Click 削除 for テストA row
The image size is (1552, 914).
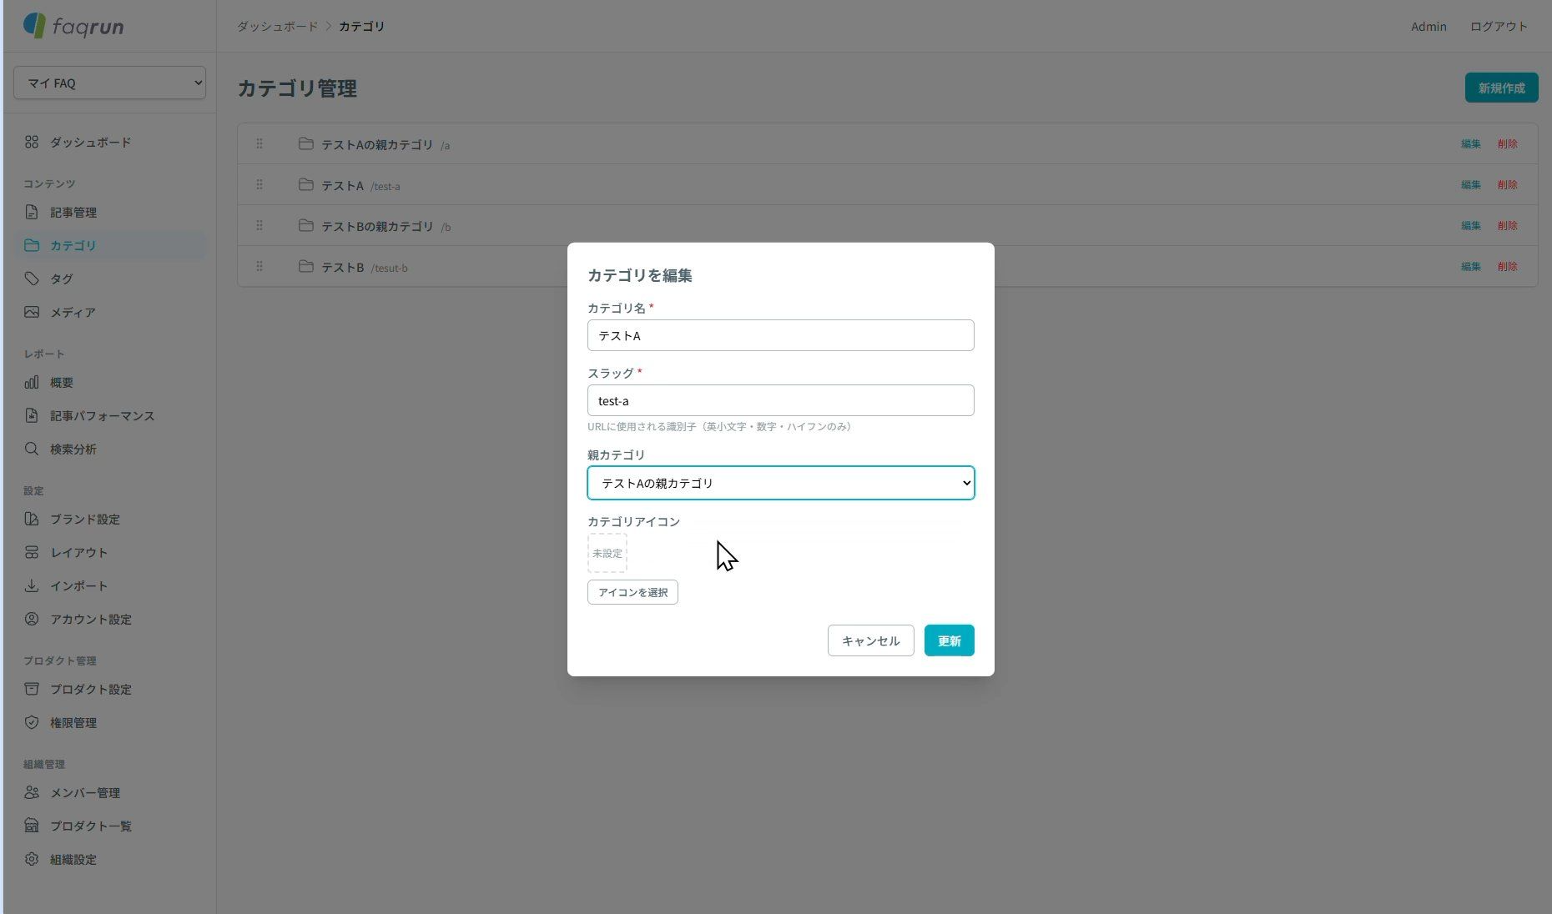pyautogui.click(x=1507, y=185)
